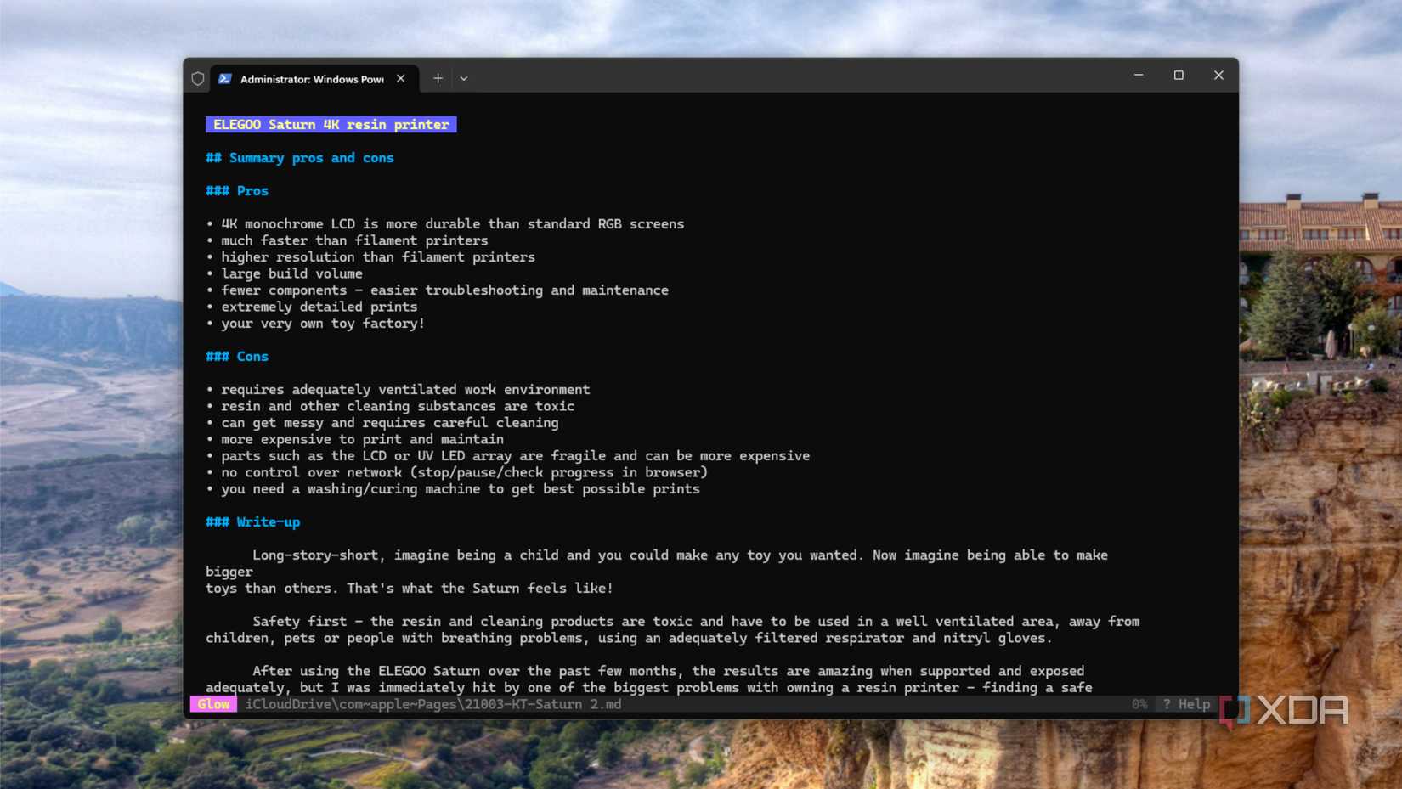Click the window maximize icon
1402x789 pixels.
pyautogui.click(x=1178, y=75)
